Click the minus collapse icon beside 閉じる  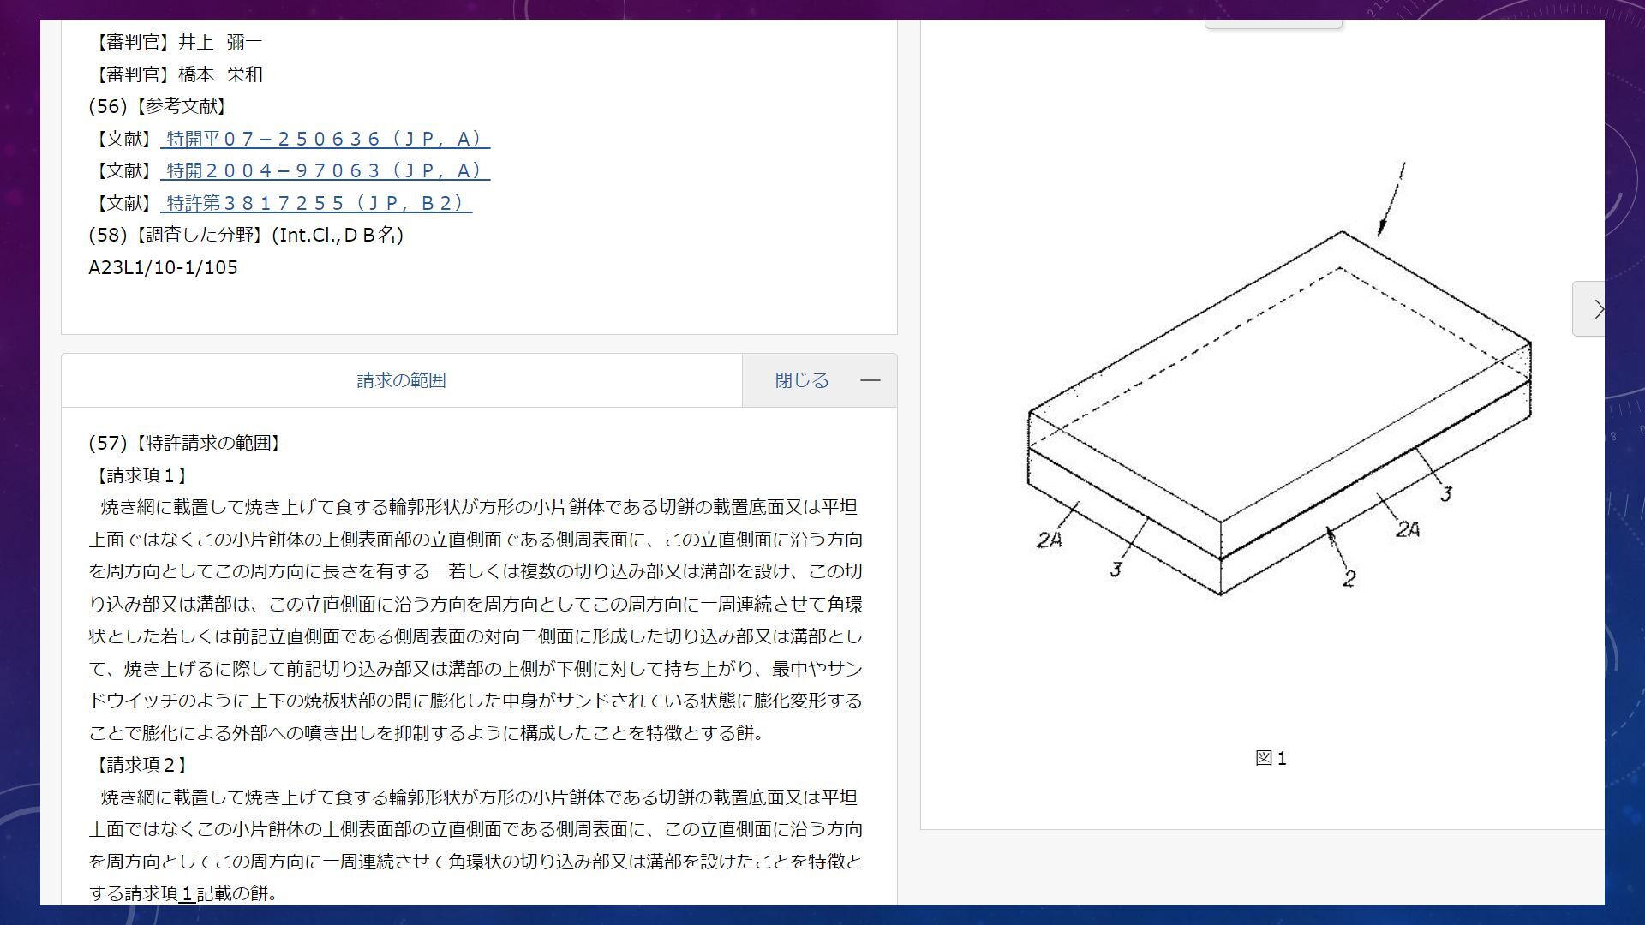(x=870, y=380)
